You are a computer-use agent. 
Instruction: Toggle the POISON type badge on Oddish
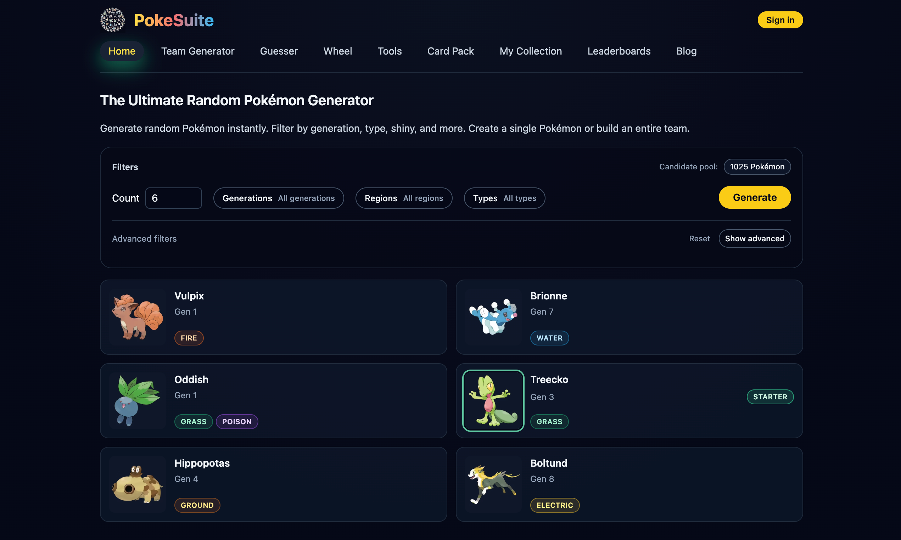237,421
